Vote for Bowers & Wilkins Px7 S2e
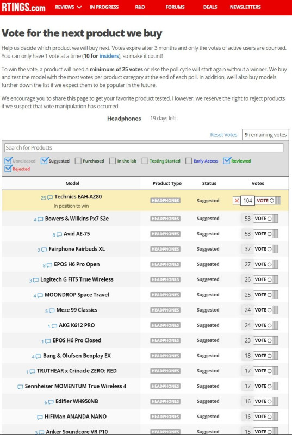 266,219
